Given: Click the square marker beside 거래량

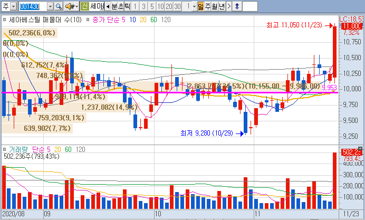Looking at the screenshot, I should pos(4,149).
